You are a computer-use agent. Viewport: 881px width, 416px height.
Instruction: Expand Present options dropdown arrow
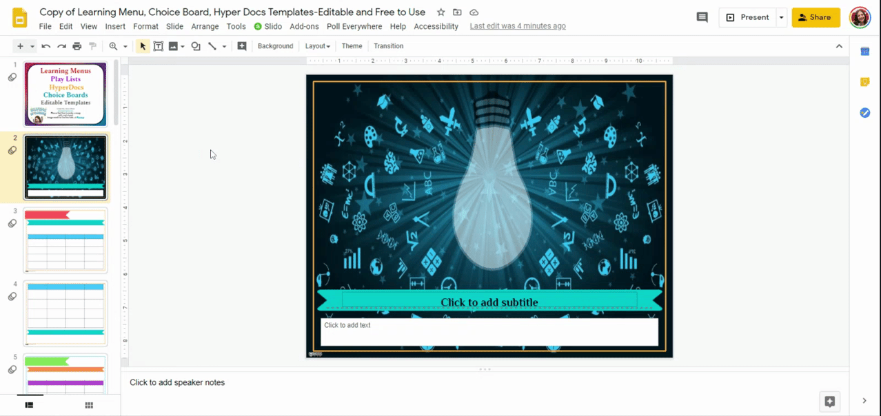[781, 17]
